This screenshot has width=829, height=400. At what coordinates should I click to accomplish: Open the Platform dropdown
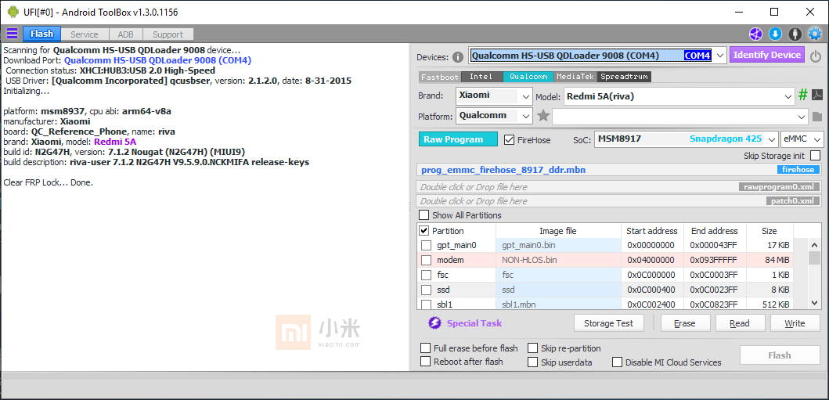pyautogui.click(x=525, y=117)
